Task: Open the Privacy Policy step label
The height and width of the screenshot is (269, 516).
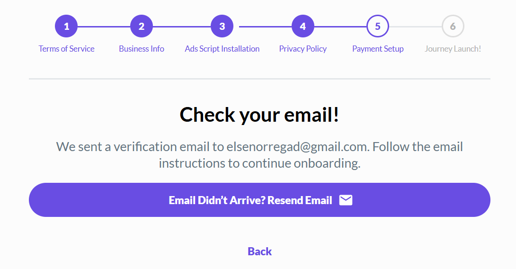Action: pyautogui.click(x=303, y=49)
